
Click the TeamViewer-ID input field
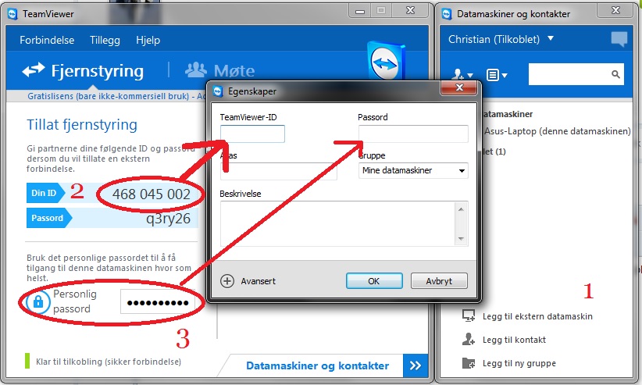click(x=252, y=134)
